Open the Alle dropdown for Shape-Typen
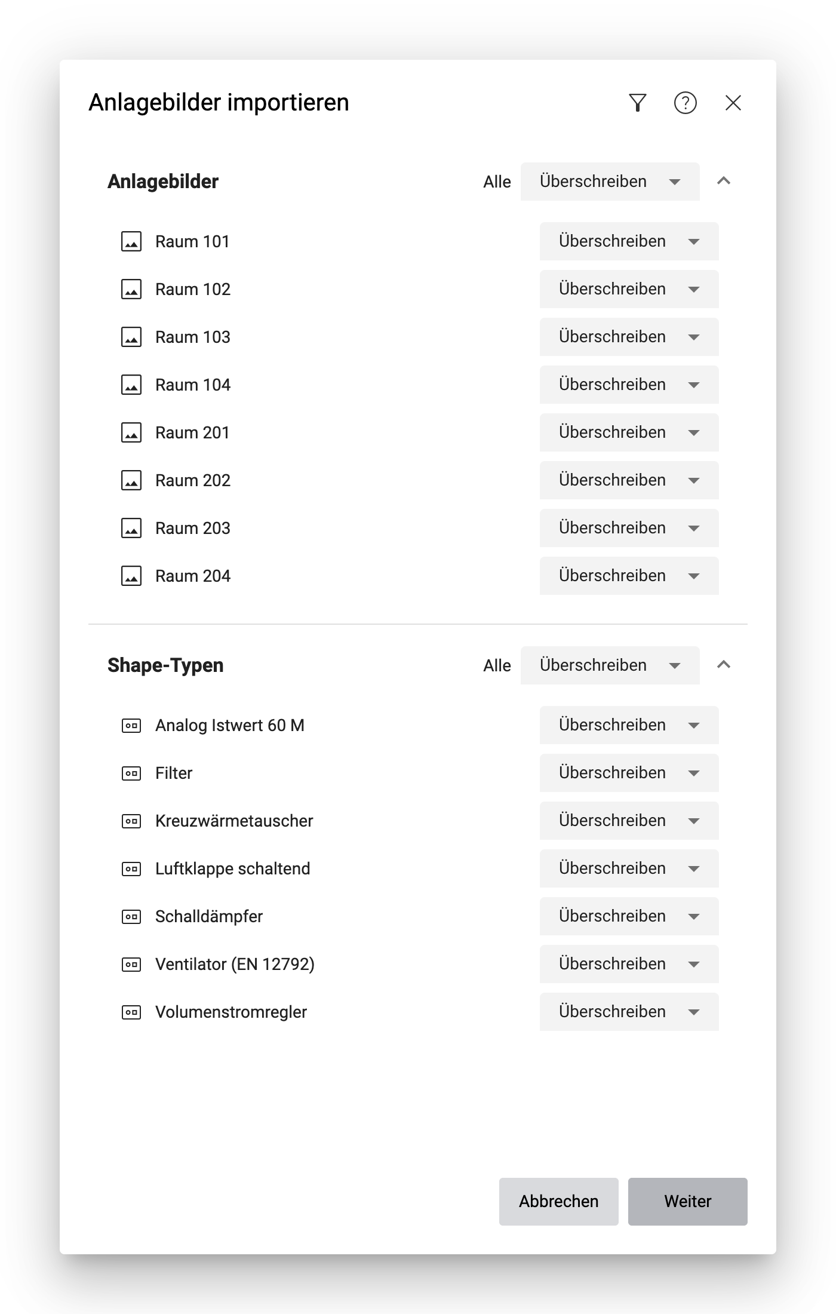Screen dimensions: 836x1314 coord(610,665)
